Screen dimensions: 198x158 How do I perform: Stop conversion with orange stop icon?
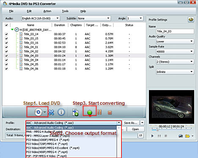click(x=110, y=112)
